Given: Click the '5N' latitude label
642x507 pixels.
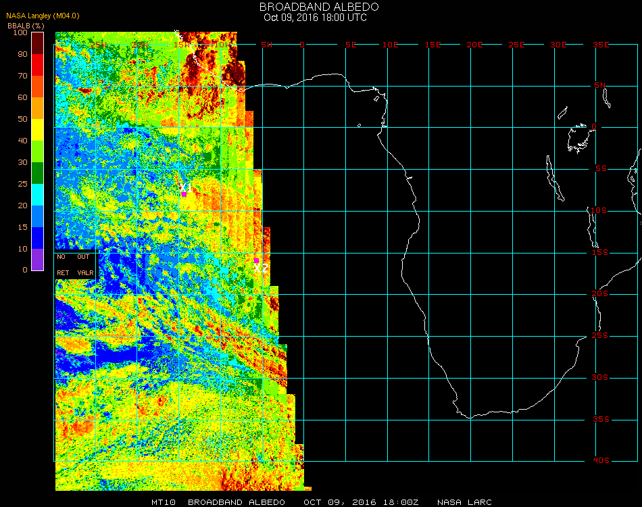Looking at the screenshot, I should [600, 85].
